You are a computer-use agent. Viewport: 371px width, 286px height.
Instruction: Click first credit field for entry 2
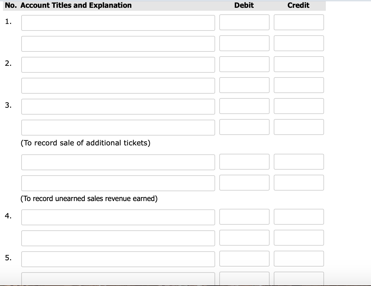click(299, 64)
